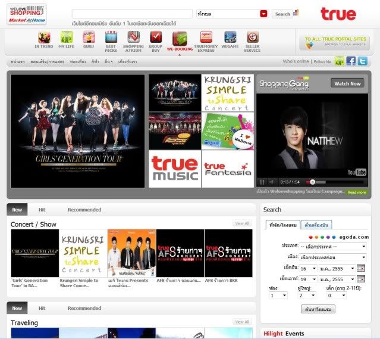Select the Hit tab above Concert / Show
The width and height of the screenshot is (380, 339).
coord(42,210)
